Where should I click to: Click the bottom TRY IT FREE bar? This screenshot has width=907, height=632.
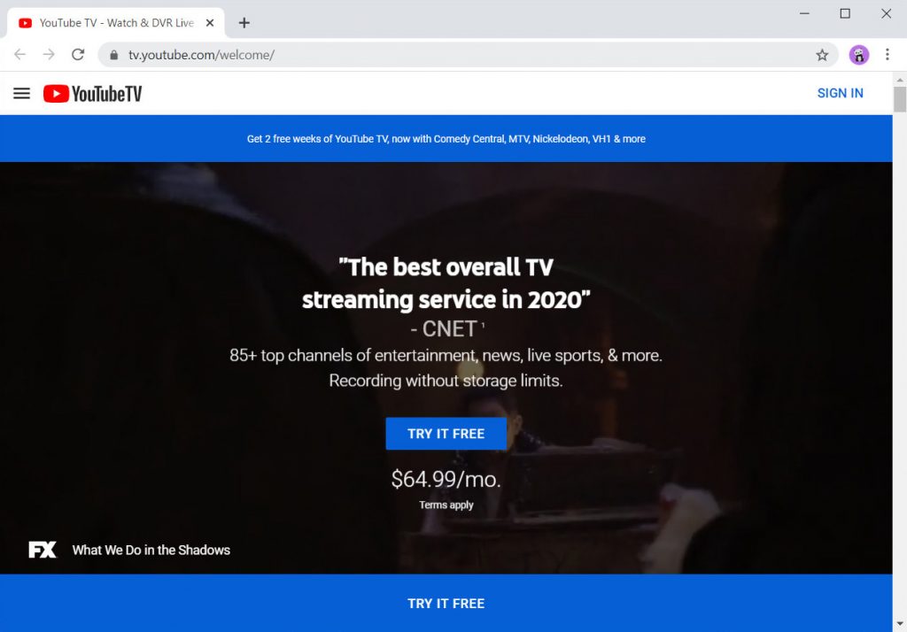446,603
